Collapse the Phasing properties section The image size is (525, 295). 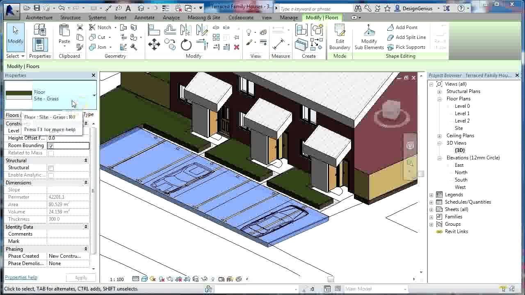(86, 249)
